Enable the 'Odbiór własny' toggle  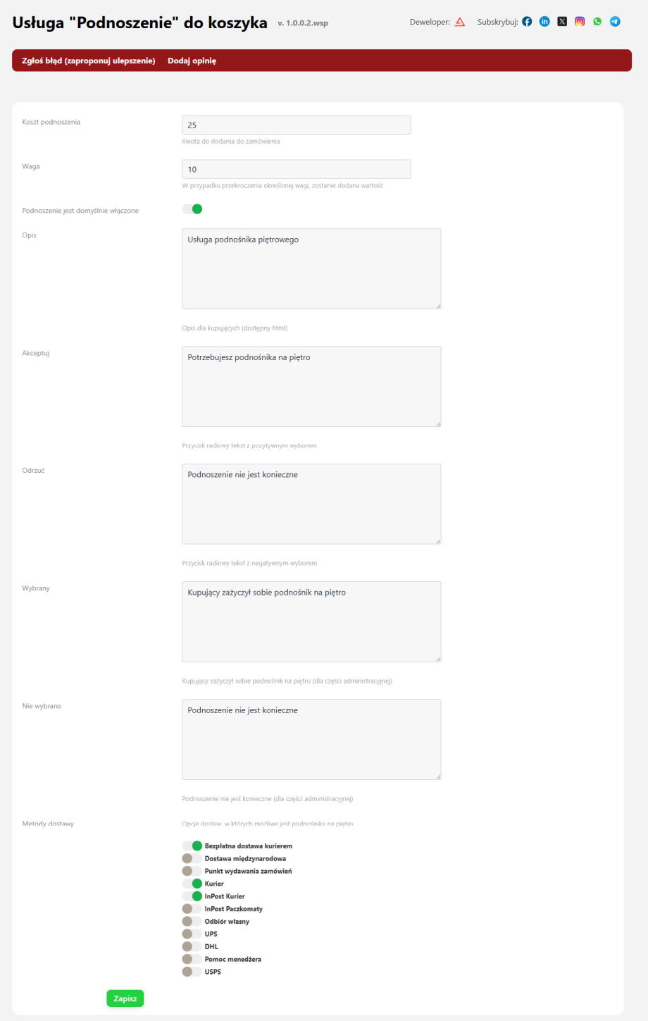point(192,922)
